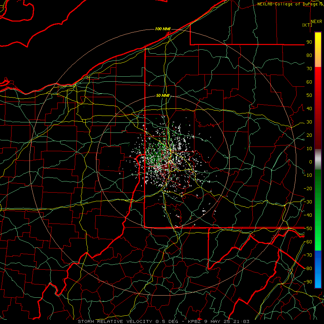Screen dimensions: 324x324
Task: Click the "50" value on the velocity scale
Action: click(309, 95)
